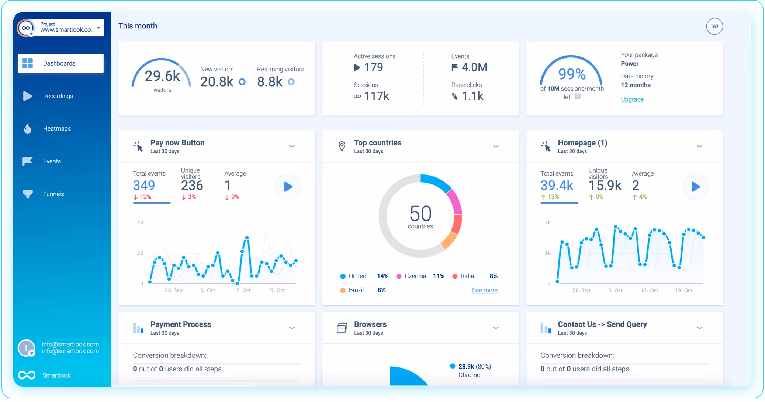Click the Upgrade link

[x=632, y=99]
